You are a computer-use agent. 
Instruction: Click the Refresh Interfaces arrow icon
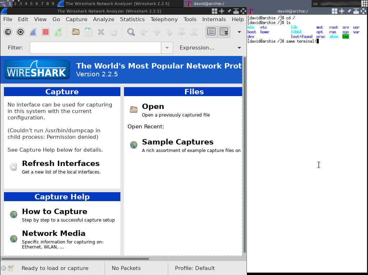coord(14,167)
